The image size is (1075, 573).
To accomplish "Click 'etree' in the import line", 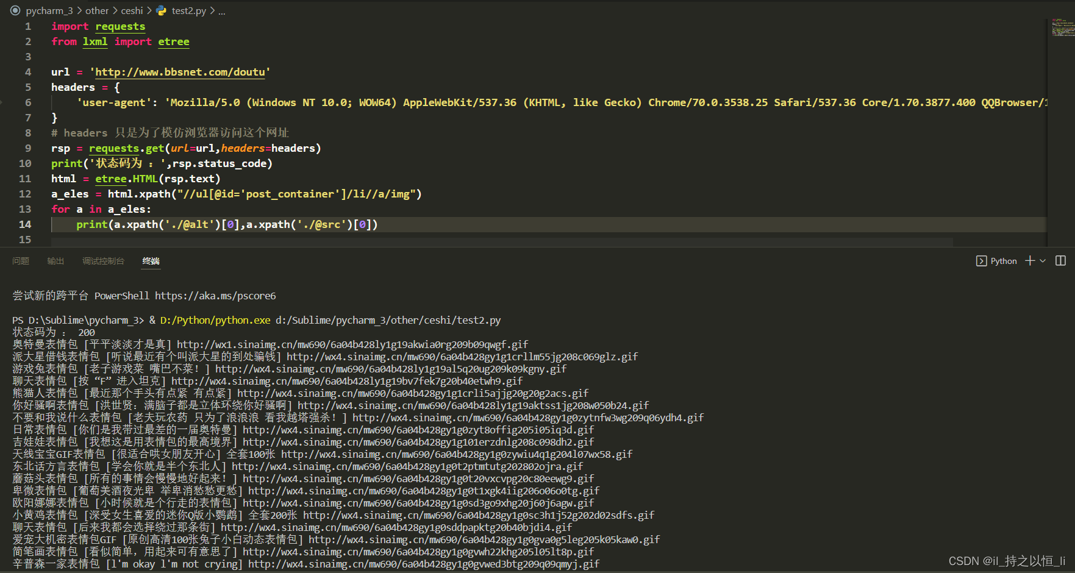I will click(x=174, y=41).
